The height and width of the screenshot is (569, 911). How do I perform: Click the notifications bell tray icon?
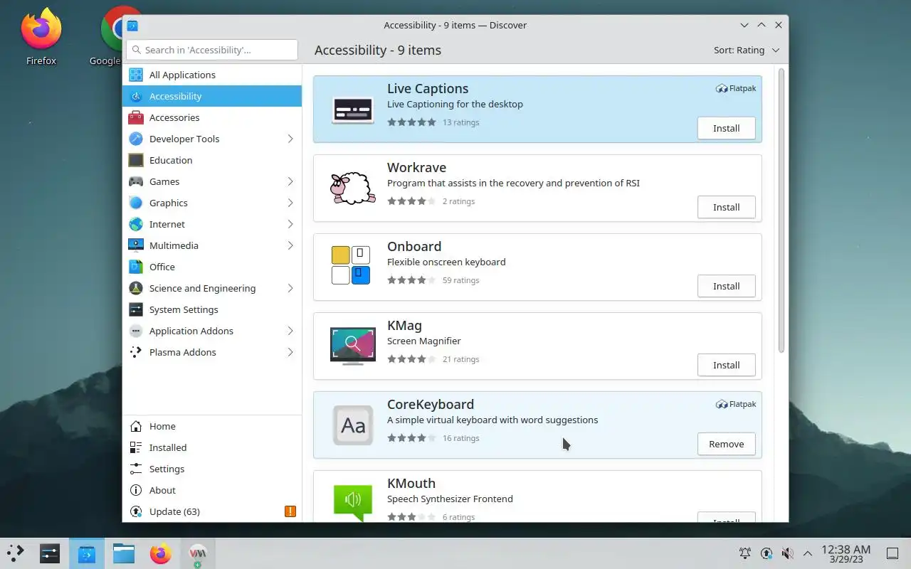[745, 553]
